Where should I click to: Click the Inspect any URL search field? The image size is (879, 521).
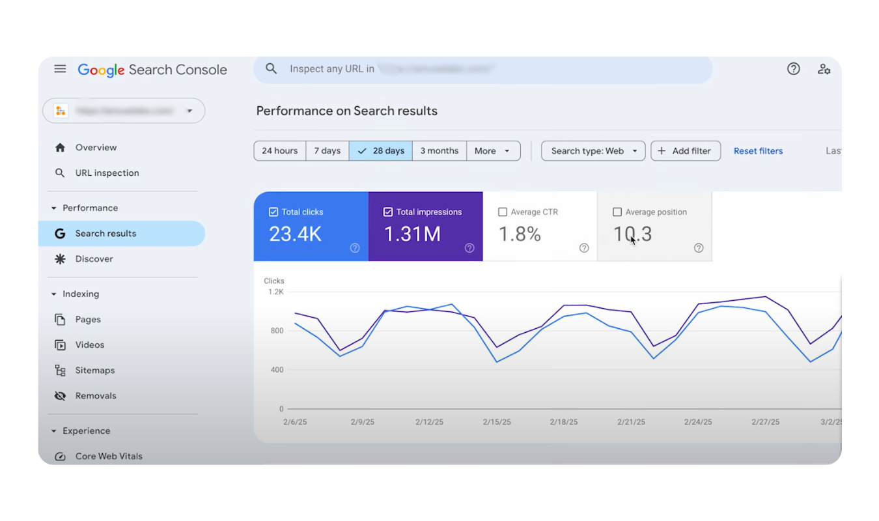(482, 69)
